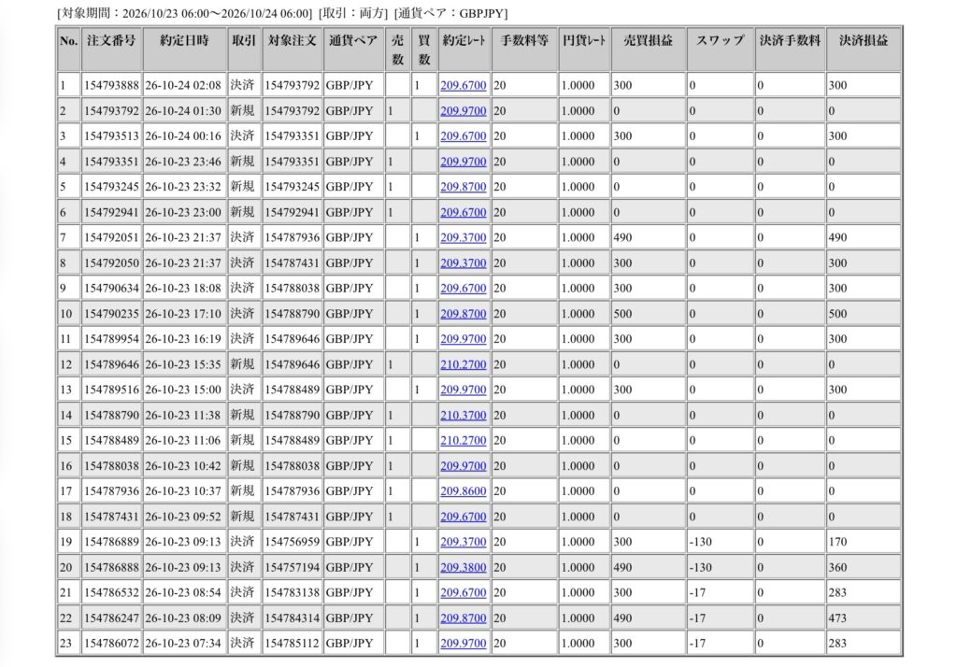Open rate link 209.9700 for order 154786072
The height and width of the screenshot is (667, 957).
coord(464,643)
